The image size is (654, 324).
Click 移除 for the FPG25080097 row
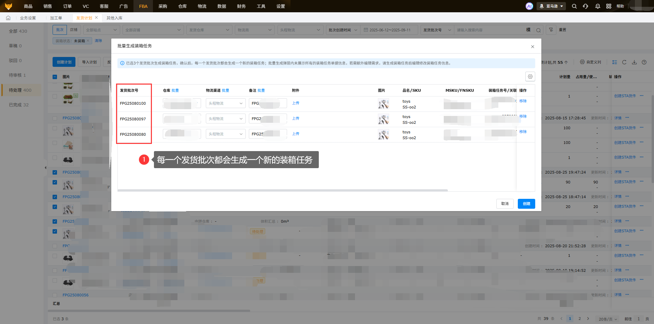(523, 116)
